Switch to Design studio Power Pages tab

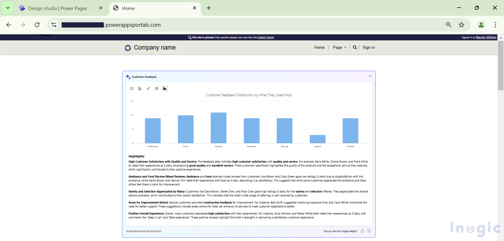coord(58,8)
